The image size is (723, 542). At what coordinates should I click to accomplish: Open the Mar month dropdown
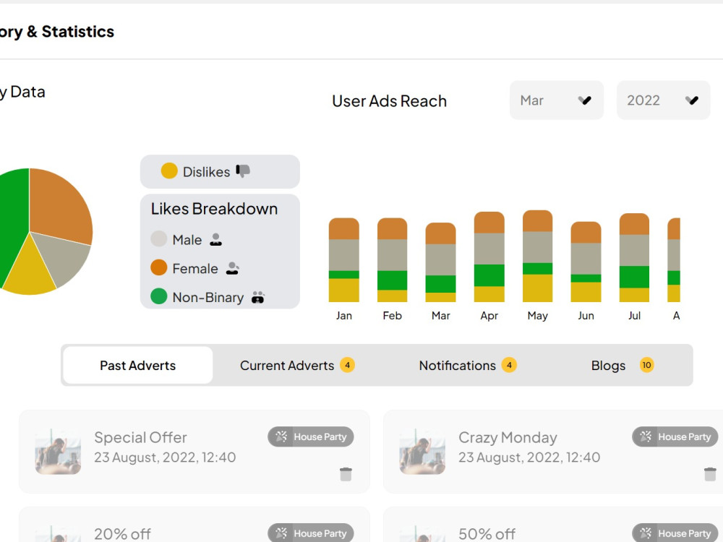point(557,100)
